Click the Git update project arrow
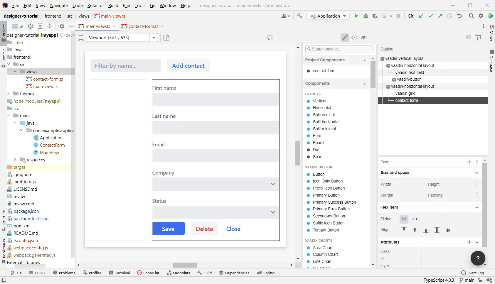 coord(421,16)
